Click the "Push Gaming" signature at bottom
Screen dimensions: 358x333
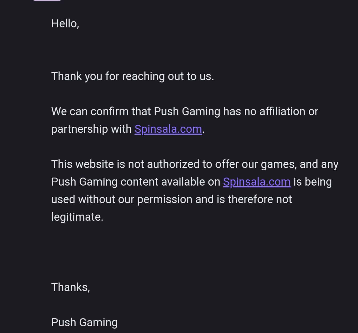tap(84, 322)
